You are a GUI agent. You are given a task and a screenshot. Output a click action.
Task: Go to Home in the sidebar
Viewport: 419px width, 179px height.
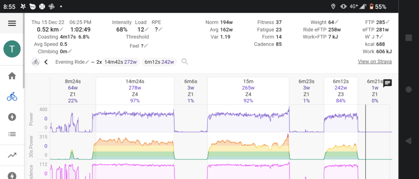pos(12,76)
